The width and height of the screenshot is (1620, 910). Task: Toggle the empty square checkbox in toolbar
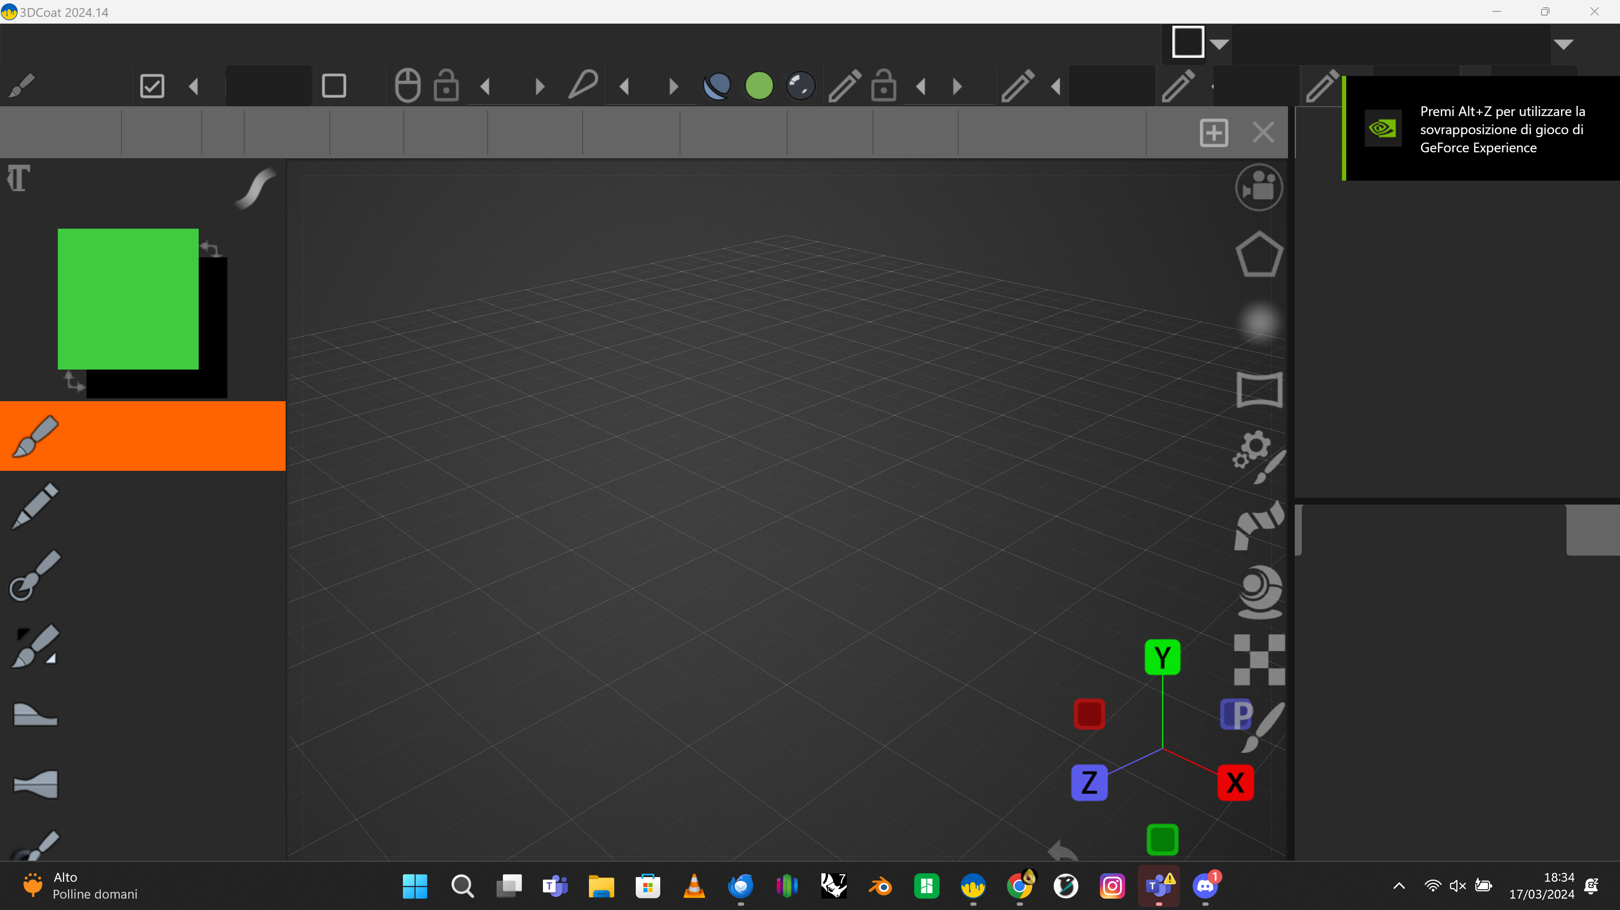click(334, 86)
